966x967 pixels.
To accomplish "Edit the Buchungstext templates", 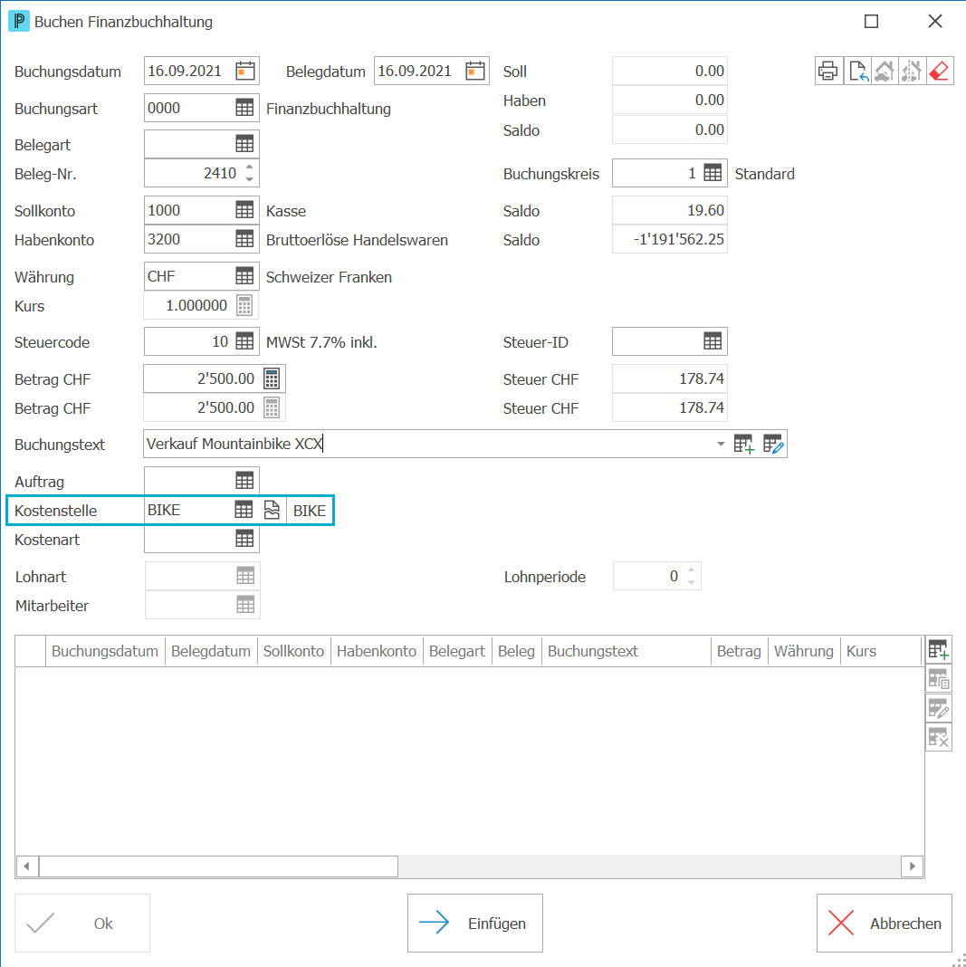I will pos(773,444).
